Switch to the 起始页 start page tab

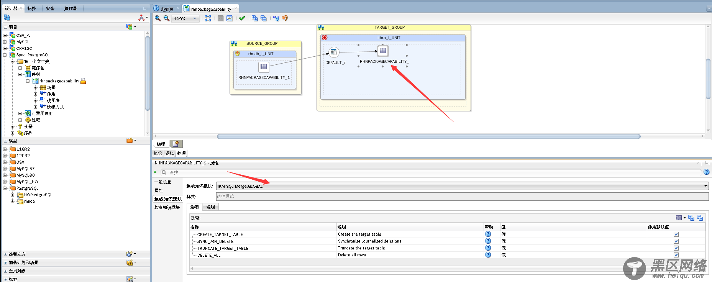click(x=167, y=9)
